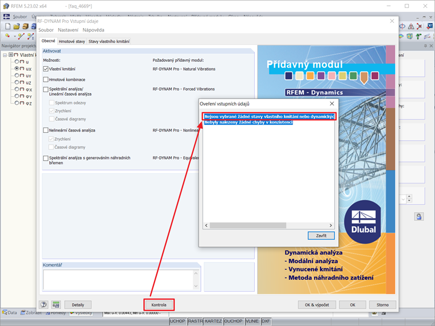
Task: Select the uY radio button in navigator
Action: [x=17, y=75]
